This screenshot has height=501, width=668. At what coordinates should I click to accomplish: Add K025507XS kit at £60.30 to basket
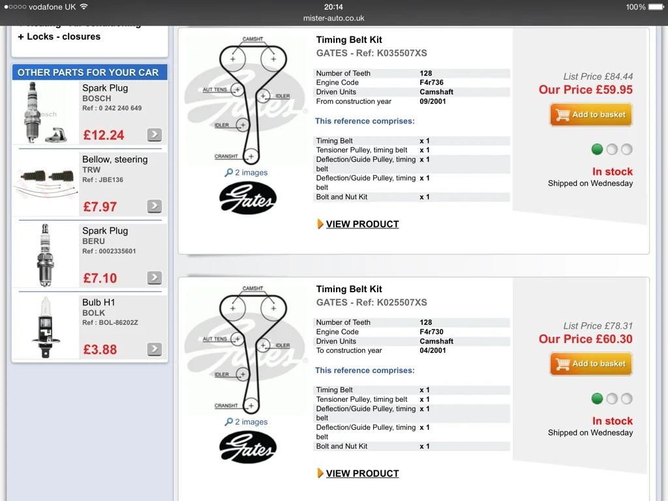(591, 364)
